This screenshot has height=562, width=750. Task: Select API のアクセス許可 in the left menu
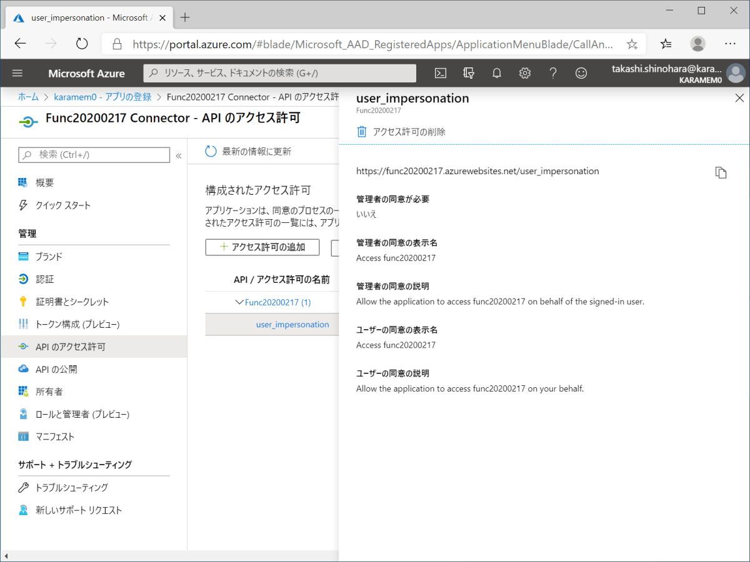click(94, 347)
